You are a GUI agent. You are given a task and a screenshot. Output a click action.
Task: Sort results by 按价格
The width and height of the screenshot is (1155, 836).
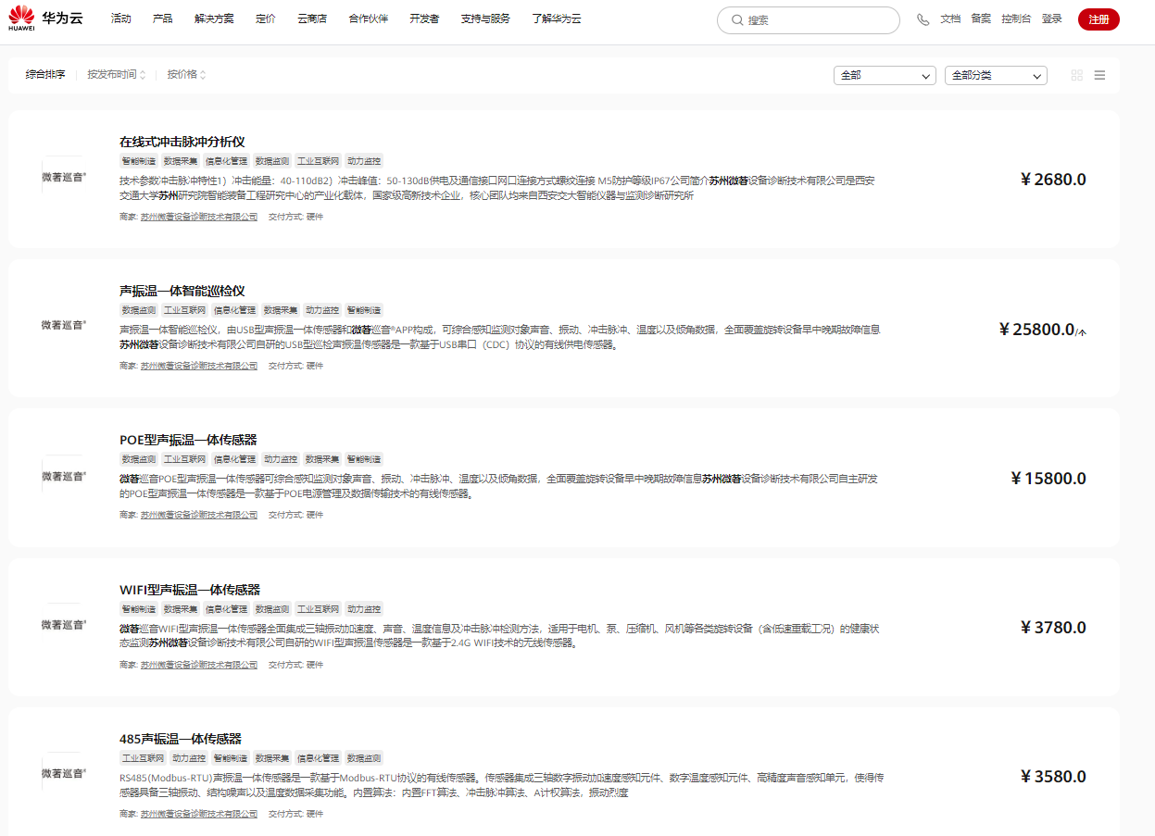pos(186,75)
